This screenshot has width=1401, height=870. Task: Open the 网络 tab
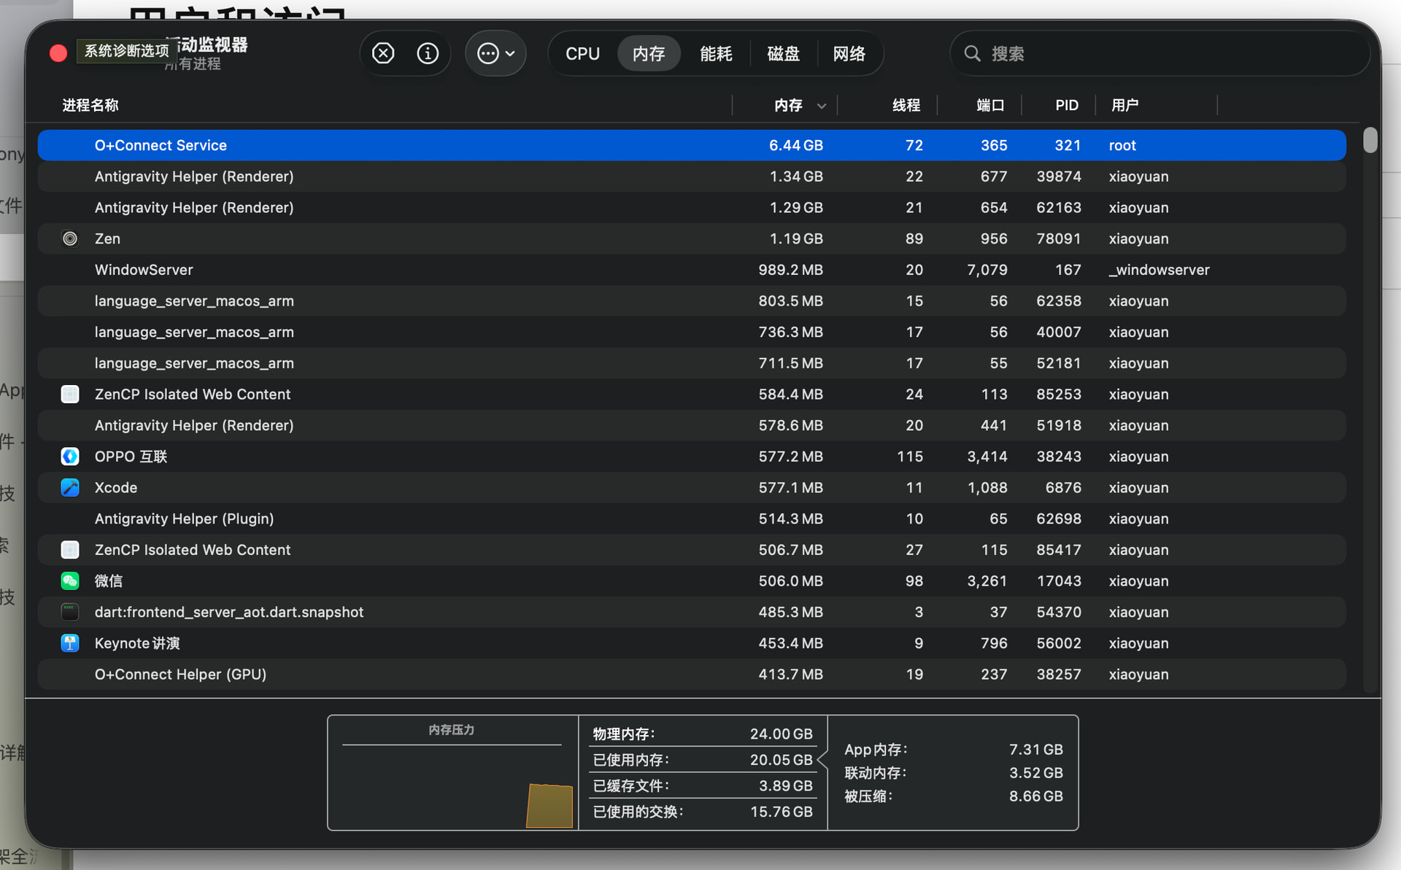[849, 54]
